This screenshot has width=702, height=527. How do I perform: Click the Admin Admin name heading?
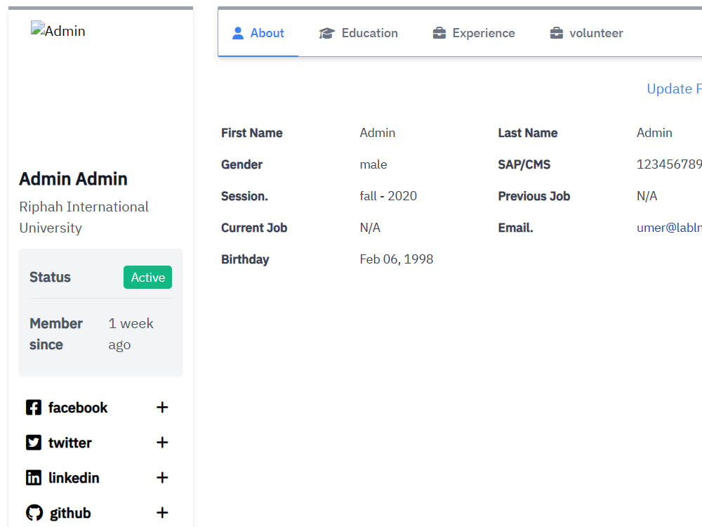coord(74,178)
